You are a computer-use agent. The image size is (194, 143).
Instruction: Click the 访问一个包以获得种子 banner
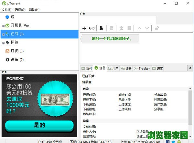point(110,39)
